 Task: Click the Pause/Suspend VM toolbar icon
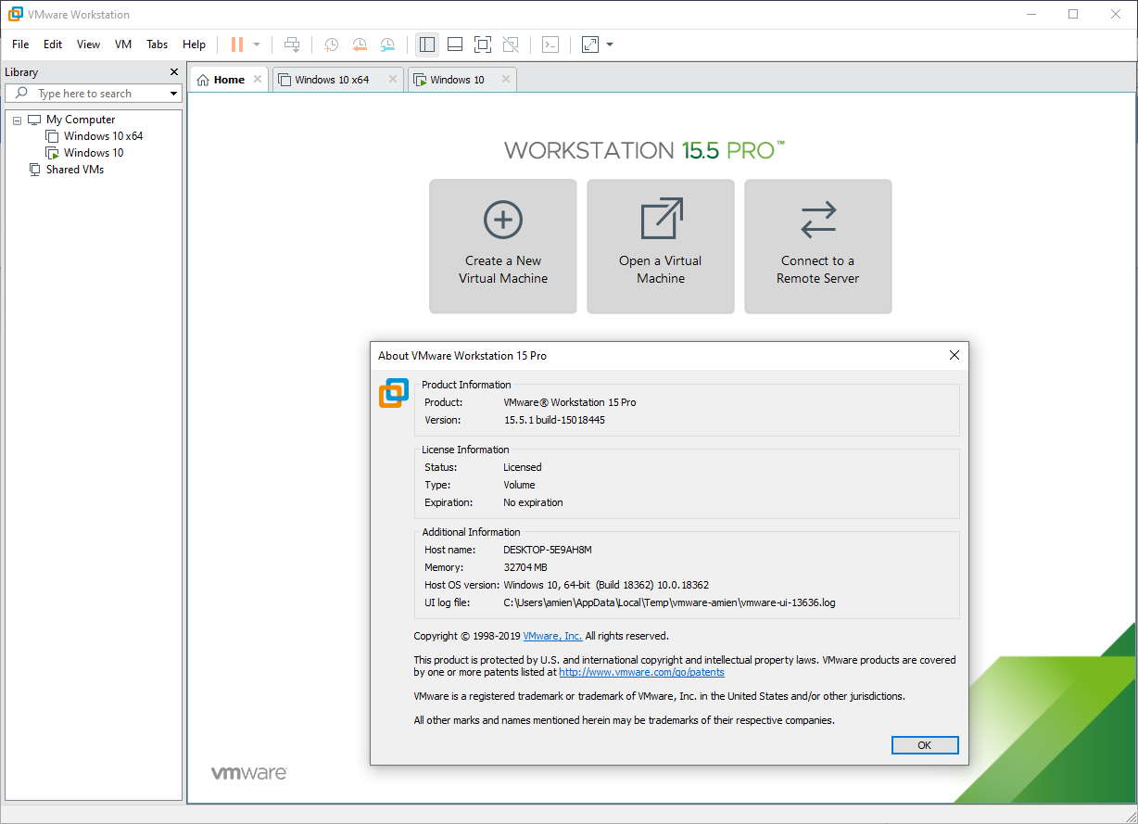pos(237,44)
